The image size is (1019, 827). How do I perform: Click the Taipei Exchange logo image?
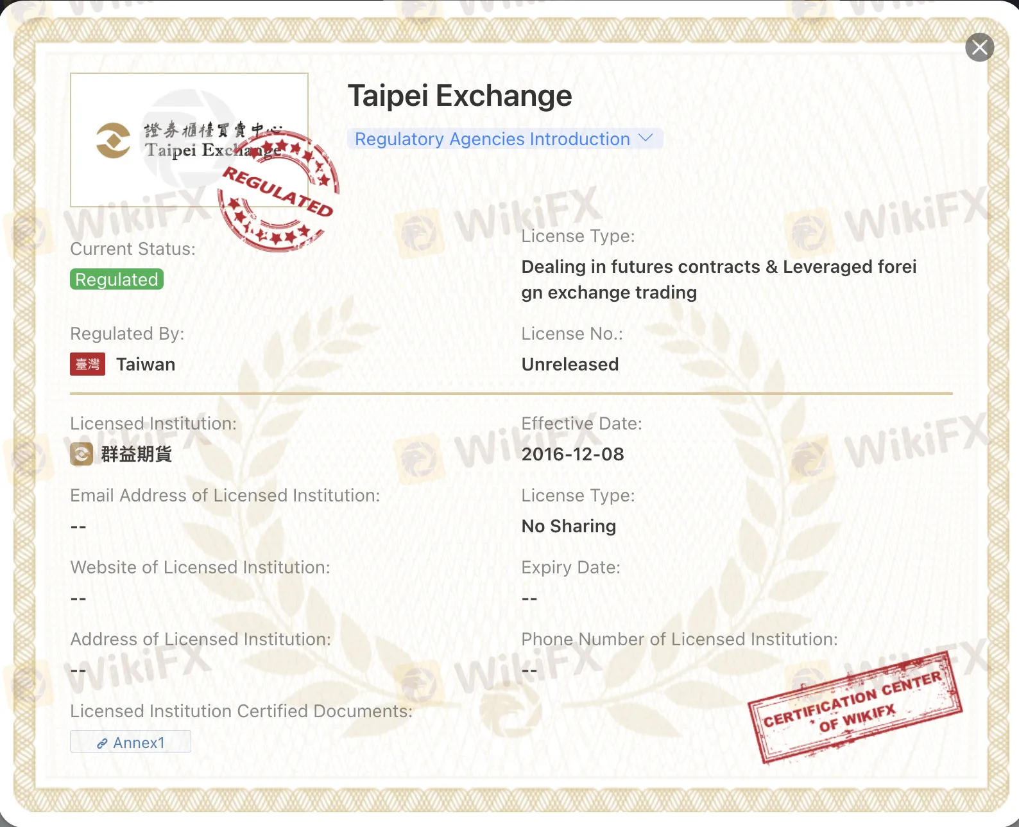[x=189, y=140]
